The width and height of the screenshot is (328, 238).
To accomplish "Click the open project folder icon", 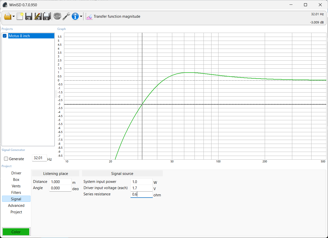I will coord(8,16).
